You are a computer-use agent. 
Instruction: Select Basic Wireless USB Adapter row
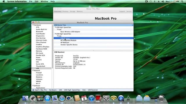pyautogui.click(x=94, y=31)
